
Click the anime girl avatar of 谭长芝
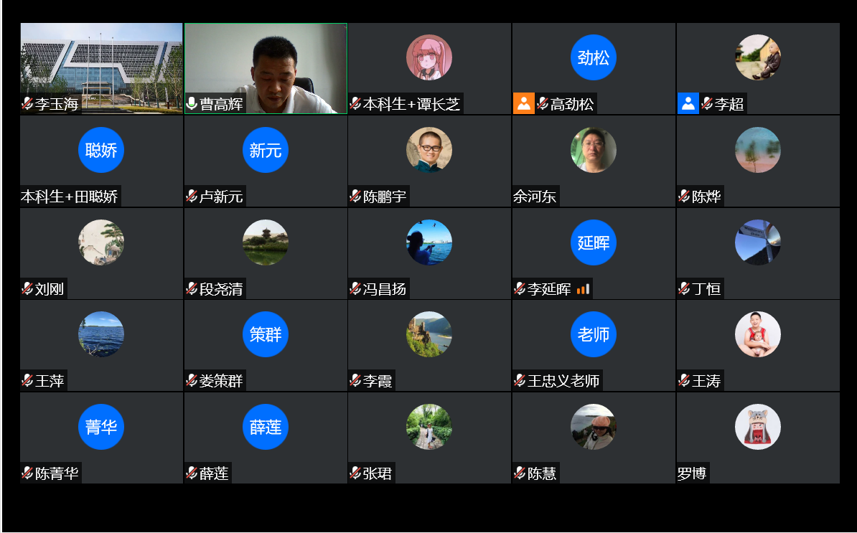point(429,57)
